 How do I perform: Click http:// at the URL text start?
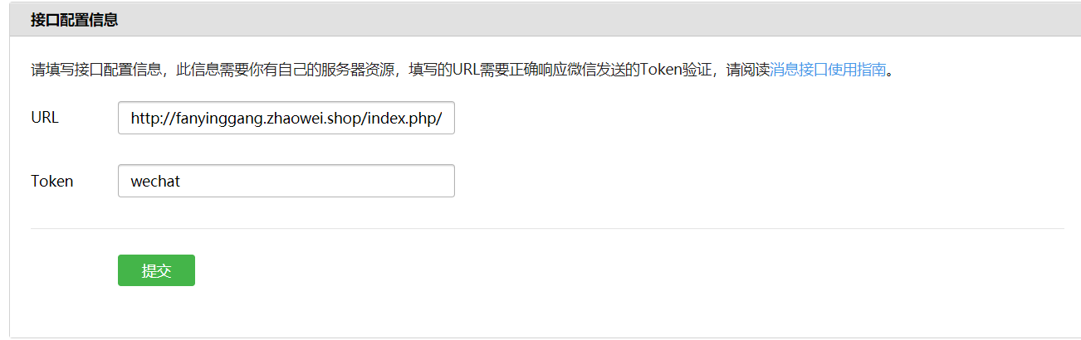(x=153, y=119)
